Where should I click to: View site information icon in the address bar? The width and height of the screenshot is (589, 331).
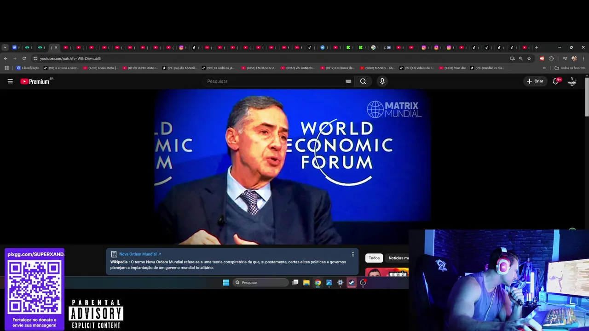35,58
